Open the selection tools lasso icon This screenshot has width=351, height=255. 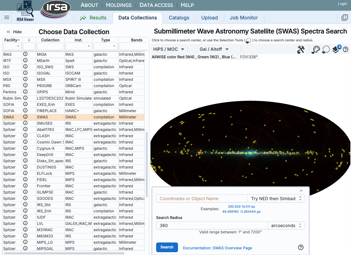(x=326, y=49)
